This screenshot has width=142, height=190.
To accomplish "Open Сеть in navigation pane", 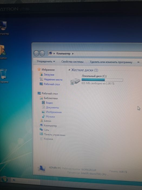I will pos(46,130).
